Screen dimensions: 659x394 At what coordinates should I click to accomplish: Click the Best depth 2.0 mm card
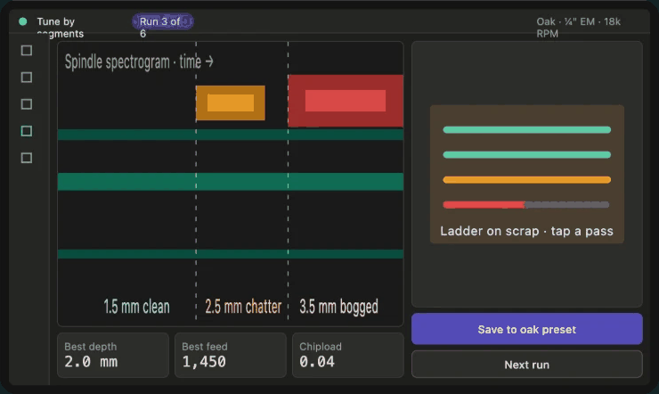pyautogui.click(x=112, y=355)
